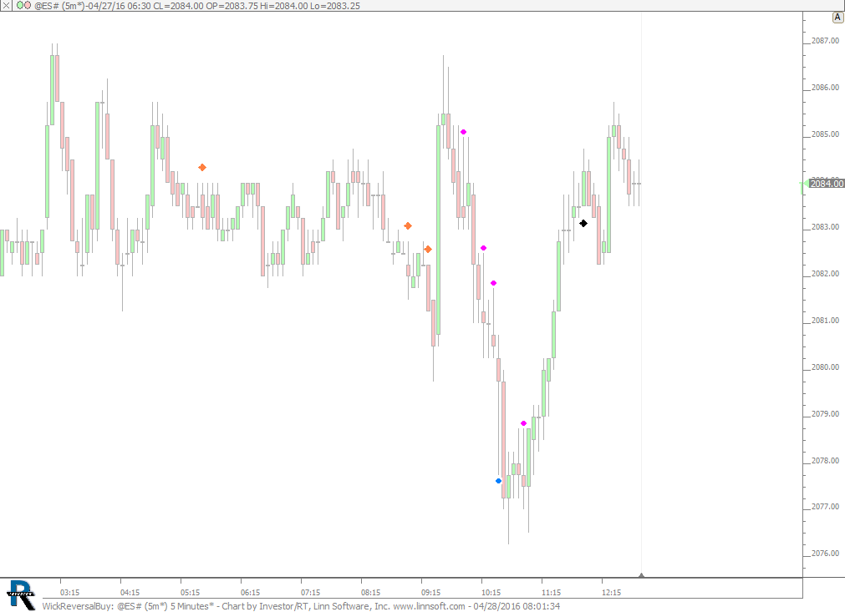This screenshot has height=612, width=845.
Task: Click the 07:15 time axis label
Action: pyautogui.click(x=310, y=592)
